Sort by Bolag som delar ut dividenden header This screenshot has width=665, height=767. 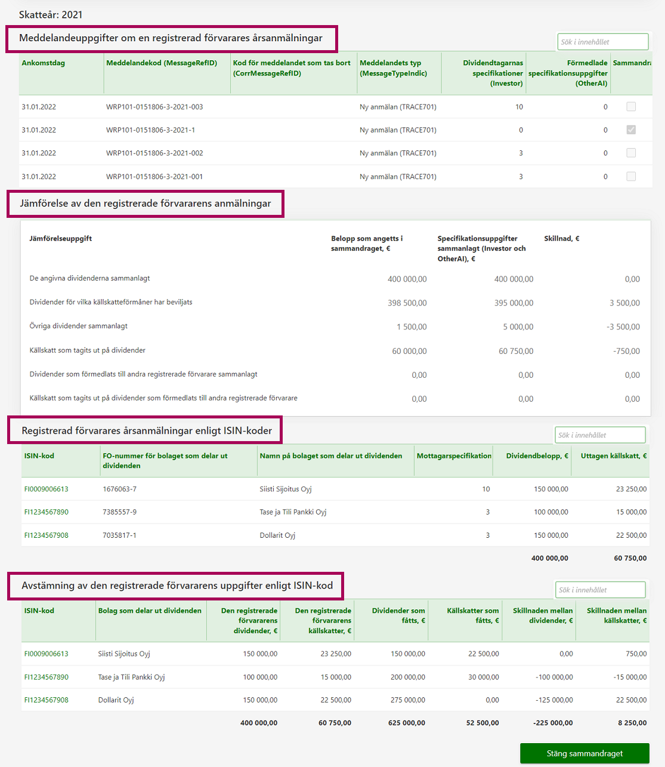pyautogui.click(x=149, y=611)
